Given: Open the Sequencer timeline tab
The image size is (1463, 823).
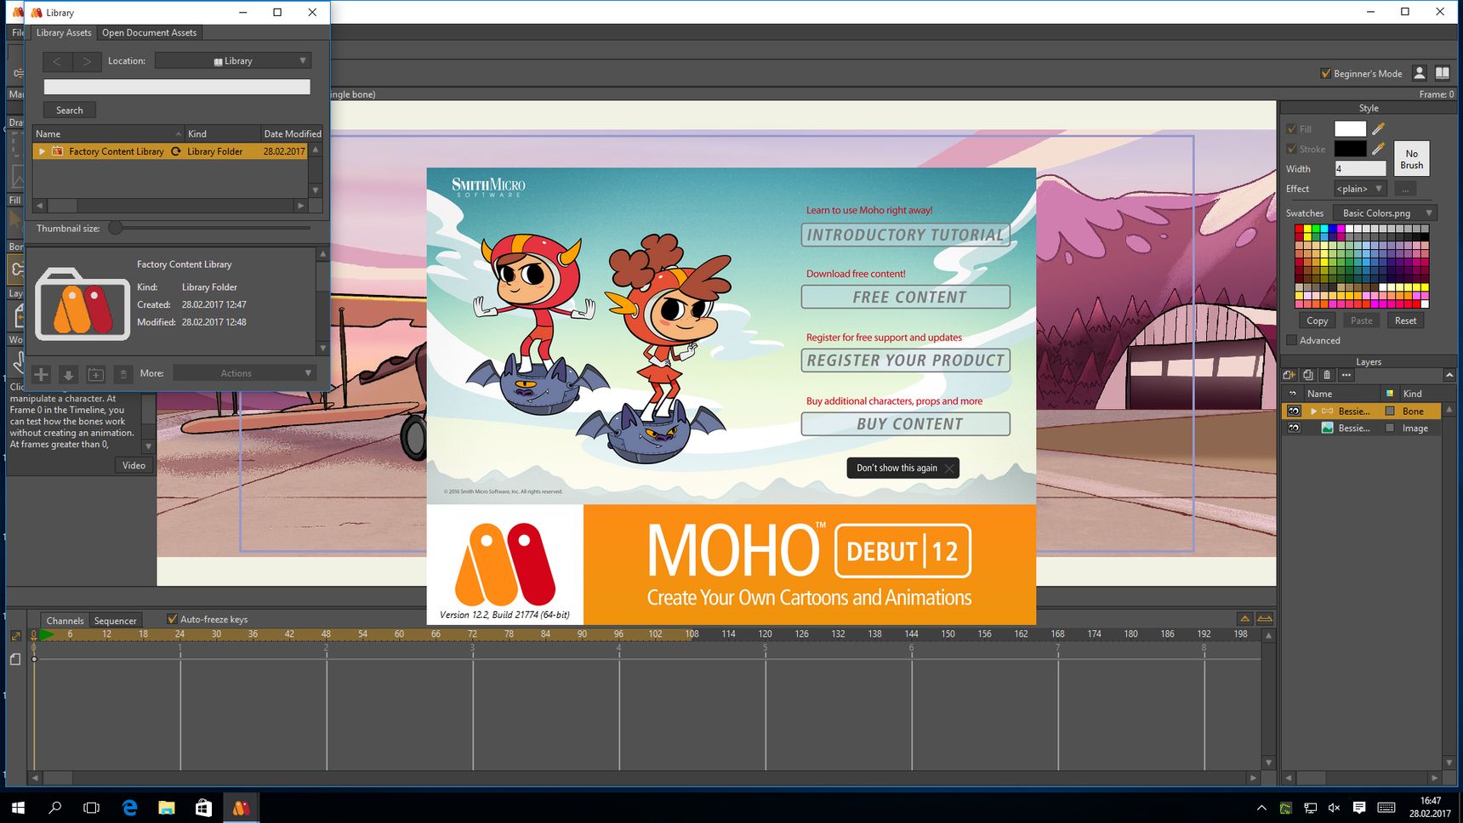Looking at the screenshot, I should (115, 621).
